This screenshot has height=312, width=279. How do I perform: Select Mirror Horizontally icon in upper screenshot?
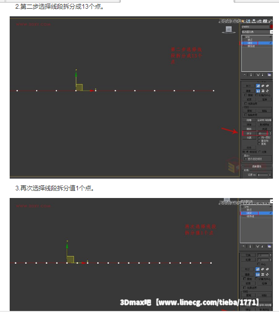tap(258, 91)
